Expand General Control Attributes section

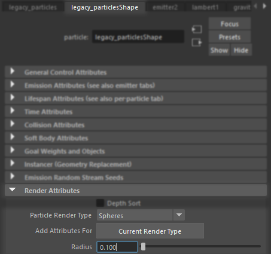pos(136,72)
